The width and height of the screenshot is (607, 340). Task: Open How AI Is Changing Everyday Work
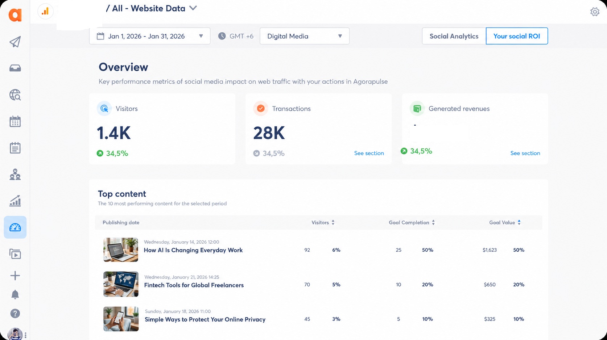pos(193,250)
